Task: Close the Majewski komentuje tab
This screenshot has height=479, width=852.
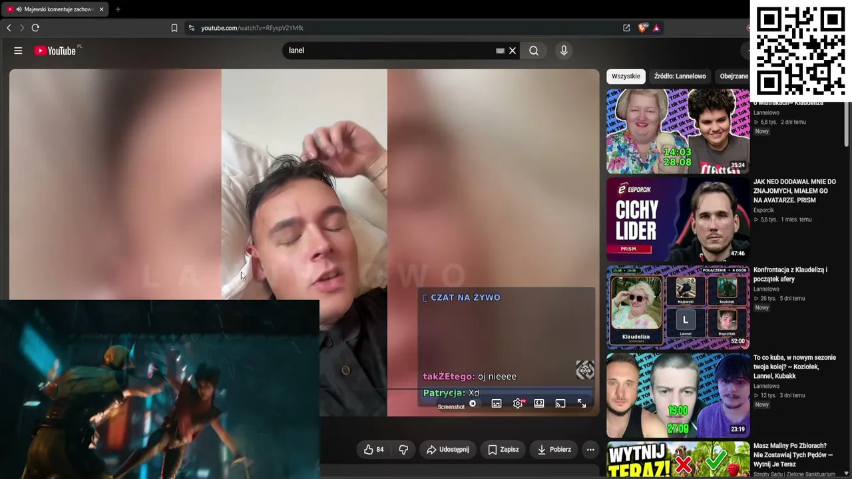Action: coord(101,9)
